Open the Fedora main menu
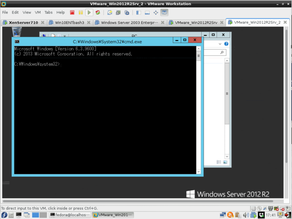 click(4, 215)
